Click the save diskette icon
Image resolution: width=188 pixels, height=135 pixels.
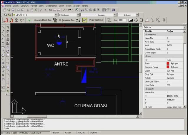[x=13, y=10]
